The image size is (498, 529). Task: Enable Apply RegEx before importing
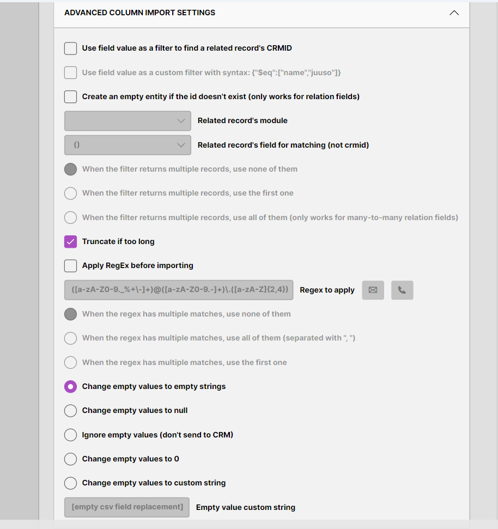coord(70,266)
